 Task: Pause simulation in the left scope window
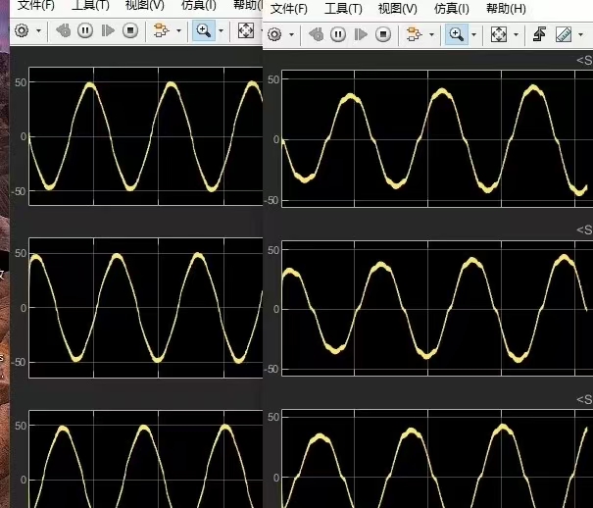coord(85,30)
